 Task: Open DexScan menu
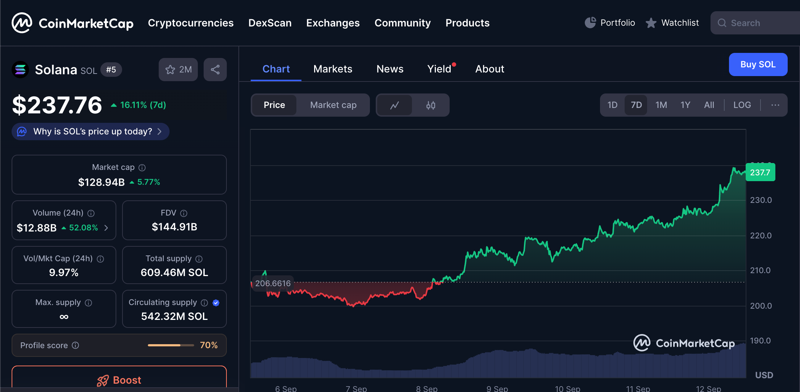coord(270,23)
